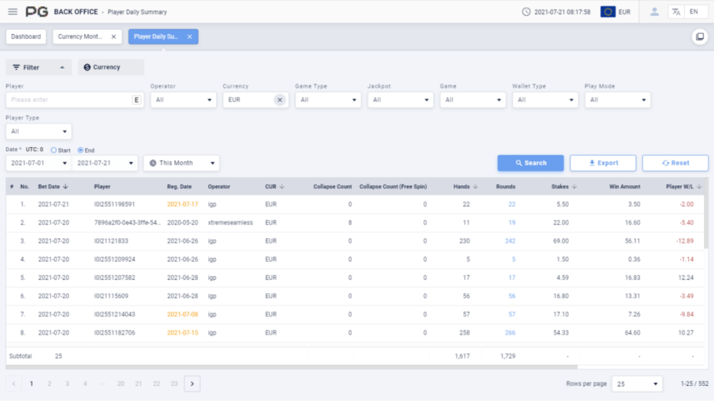
Task: Expand the Game Type dropdown
Action: (328, 100)
